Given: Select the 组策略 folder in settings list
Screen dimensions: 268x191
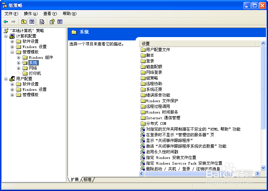Looking at the screenshot, I should 152,78.
